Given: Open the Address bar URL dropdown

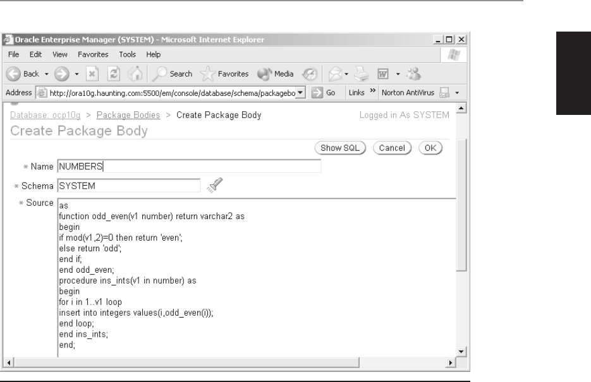Looking at the screenshot, I should click(x=300, y=93).
